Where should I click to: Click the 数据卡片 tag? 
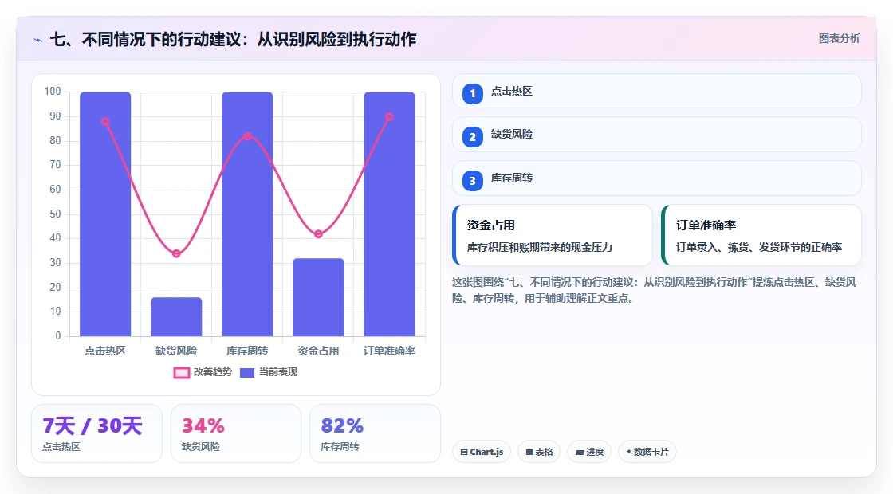click(x=647, y=452)
